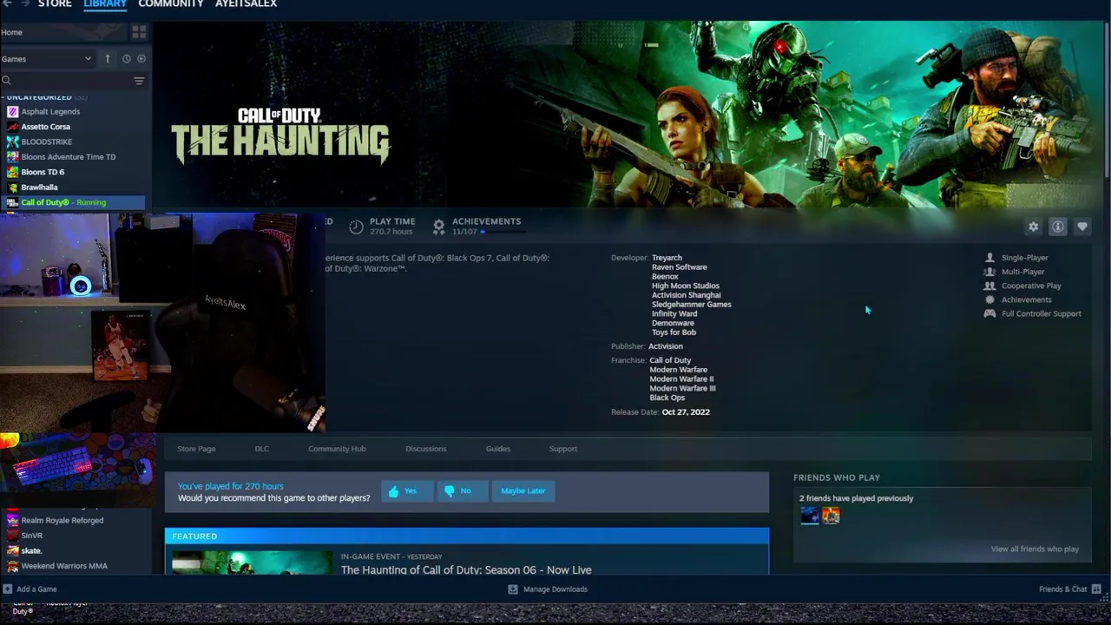Screen dimensions: 1111x625
Task: Click Asphalt Legends game icon
Action: 12,112
